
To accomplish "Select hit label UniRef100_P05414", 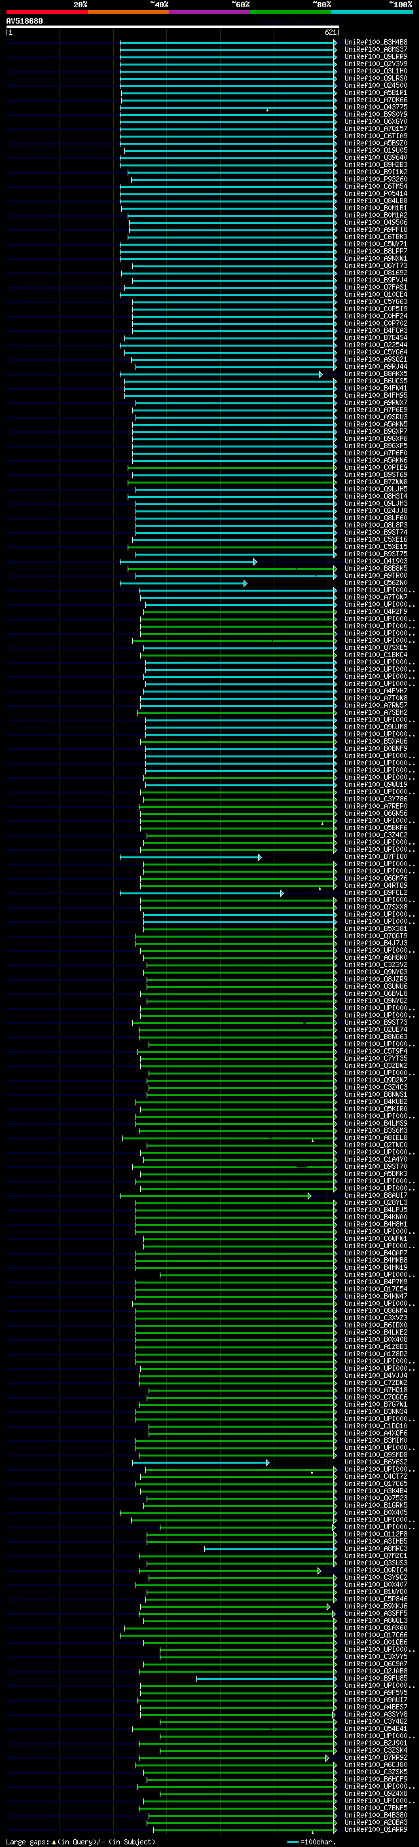I will click(376, 193).
